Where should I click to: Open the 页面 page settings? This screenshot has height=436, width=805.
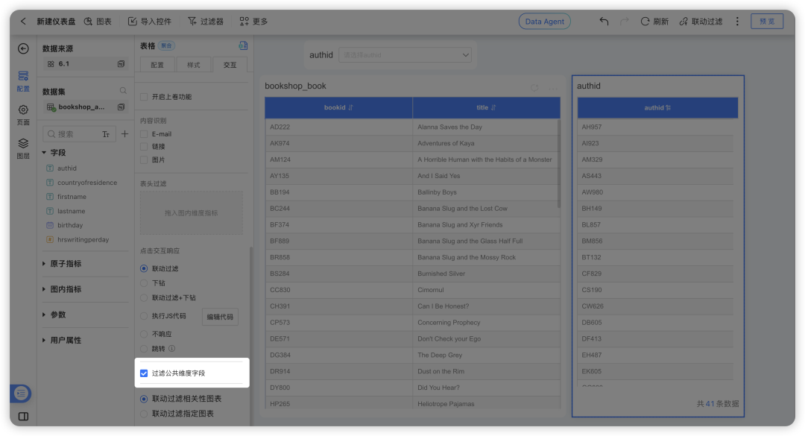pyautogui.click(x=23, y=115)
